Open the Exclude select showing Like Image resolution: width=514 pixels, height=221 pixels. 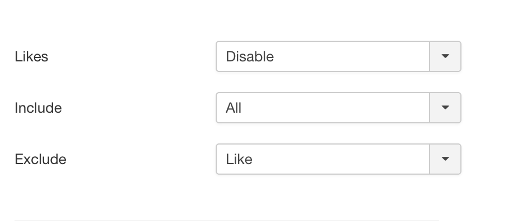click(x=339, y=159)
